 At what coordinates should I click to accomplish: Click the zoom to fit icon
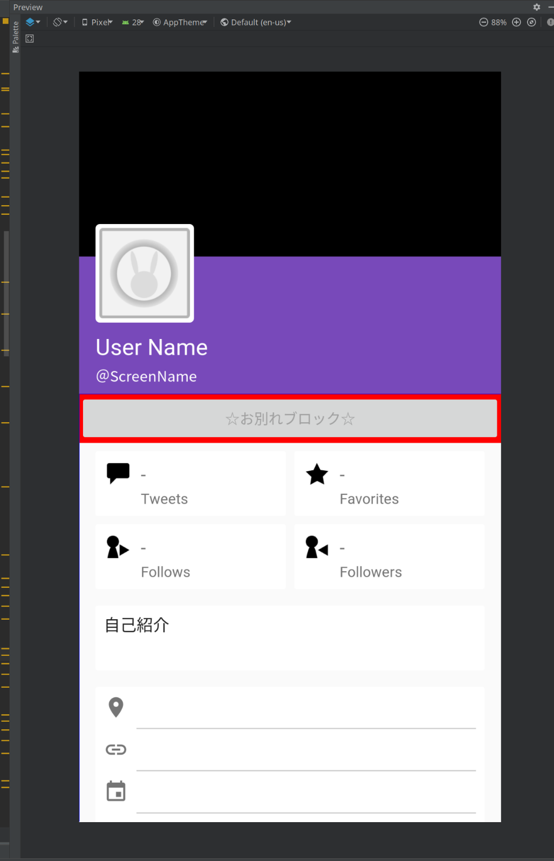click(531, 22)
